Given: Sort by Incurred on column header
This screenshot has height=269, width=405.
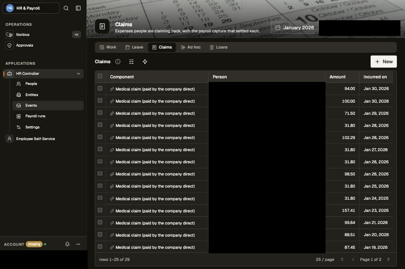Looking at the screenshot, I should pyautogui.click(x=375, y=77).
